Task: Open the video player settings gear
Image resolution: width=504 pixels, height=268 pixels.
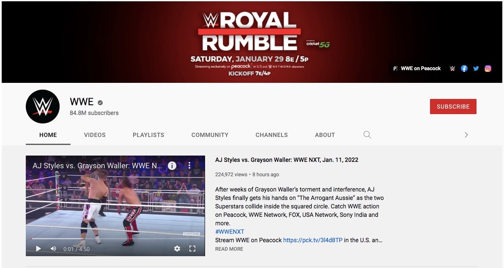Action: pyautogui.click(x=177, y=249)
